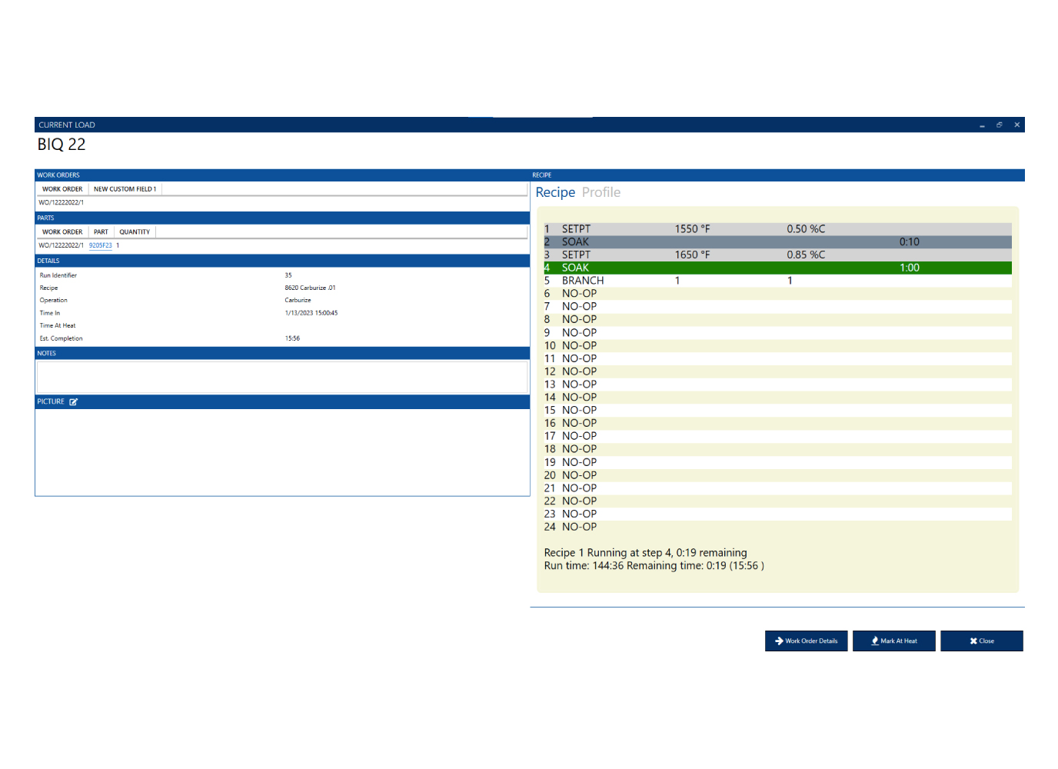Click the Close button at the bottom
This screenshot has height=769, width=1058.
[982, 641]
